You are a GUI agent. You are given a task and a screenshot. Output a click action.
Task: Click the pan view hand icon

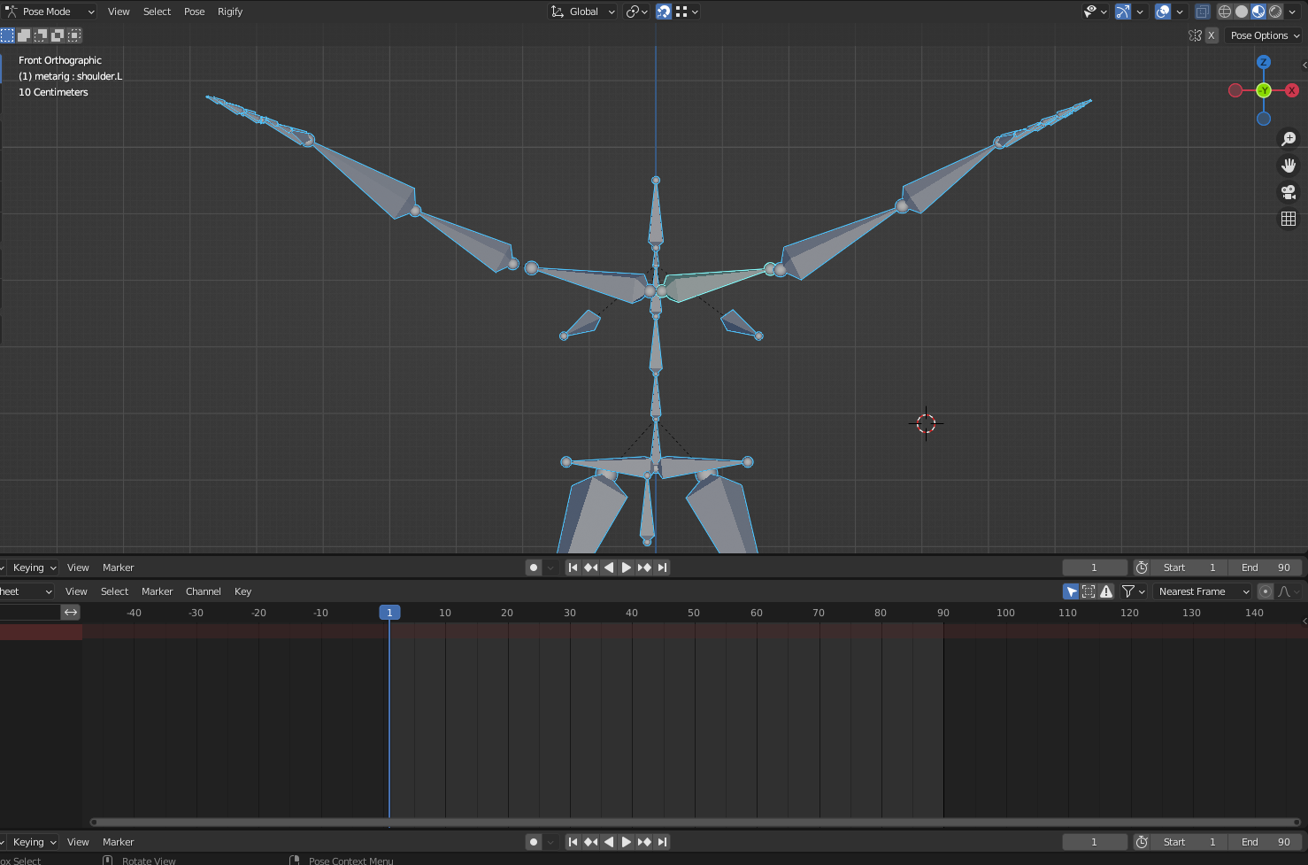pyautogui.click(x=1289, y=166)
